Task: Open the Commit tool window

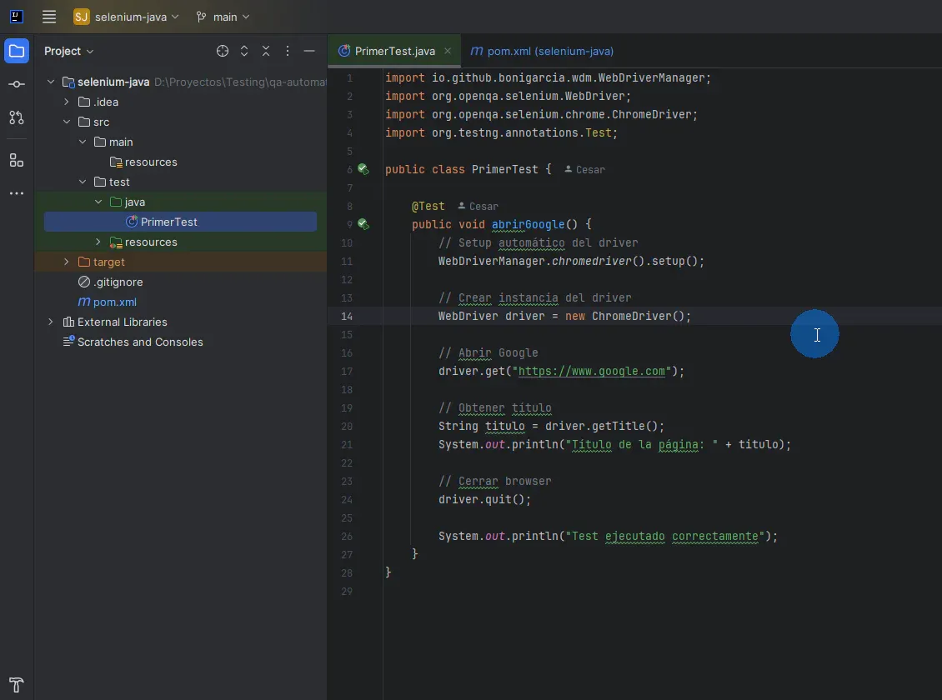Action: point(17,85)
